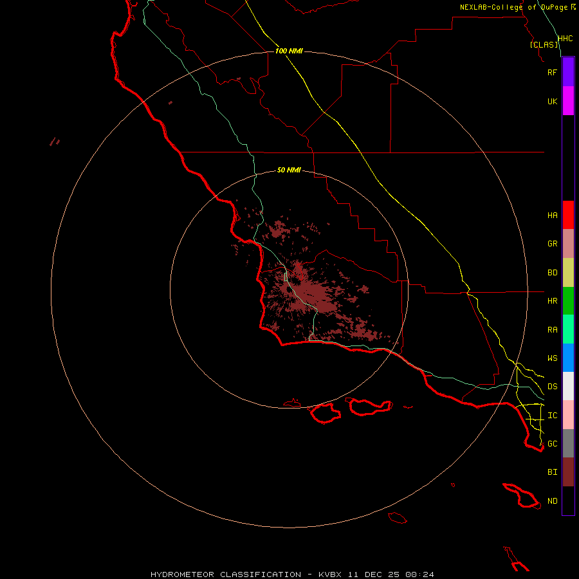Click the 11 DEC 25 date text
This screenshot has width=579, height=579.
point(373,574)
